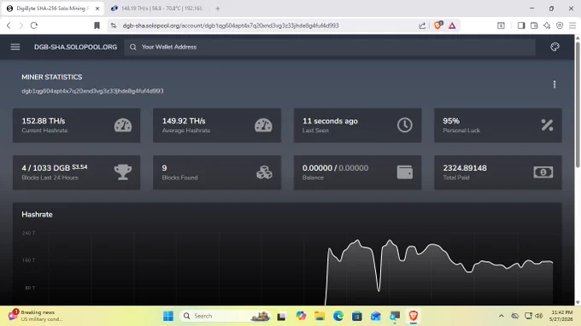
Task: Click the address bar URL
Action: (x=231, y=26)
